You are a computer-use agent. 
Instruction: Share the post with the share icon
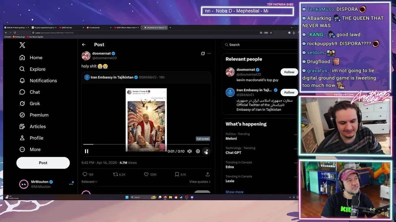(208, 175)
